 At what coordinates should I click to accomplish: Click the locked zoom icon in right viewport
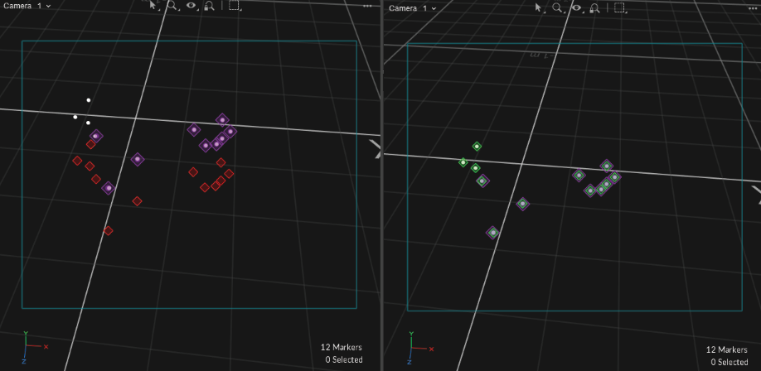[x=595, y=7]
